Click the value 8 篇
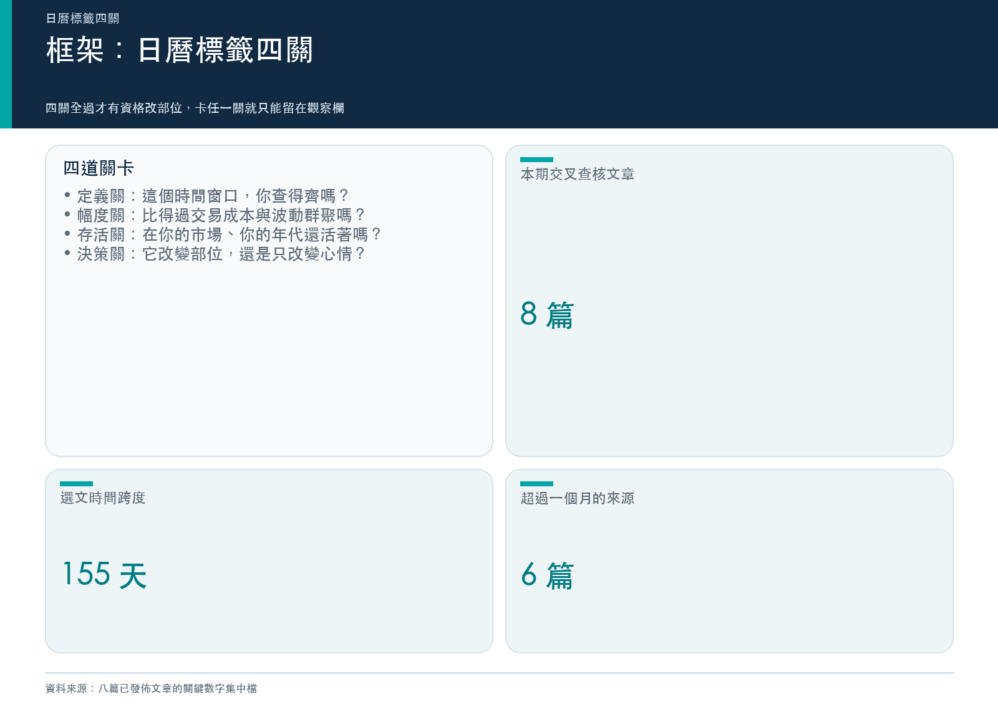Image resolution: width=998 pixels, height=717 pixels. pos(547,314)
